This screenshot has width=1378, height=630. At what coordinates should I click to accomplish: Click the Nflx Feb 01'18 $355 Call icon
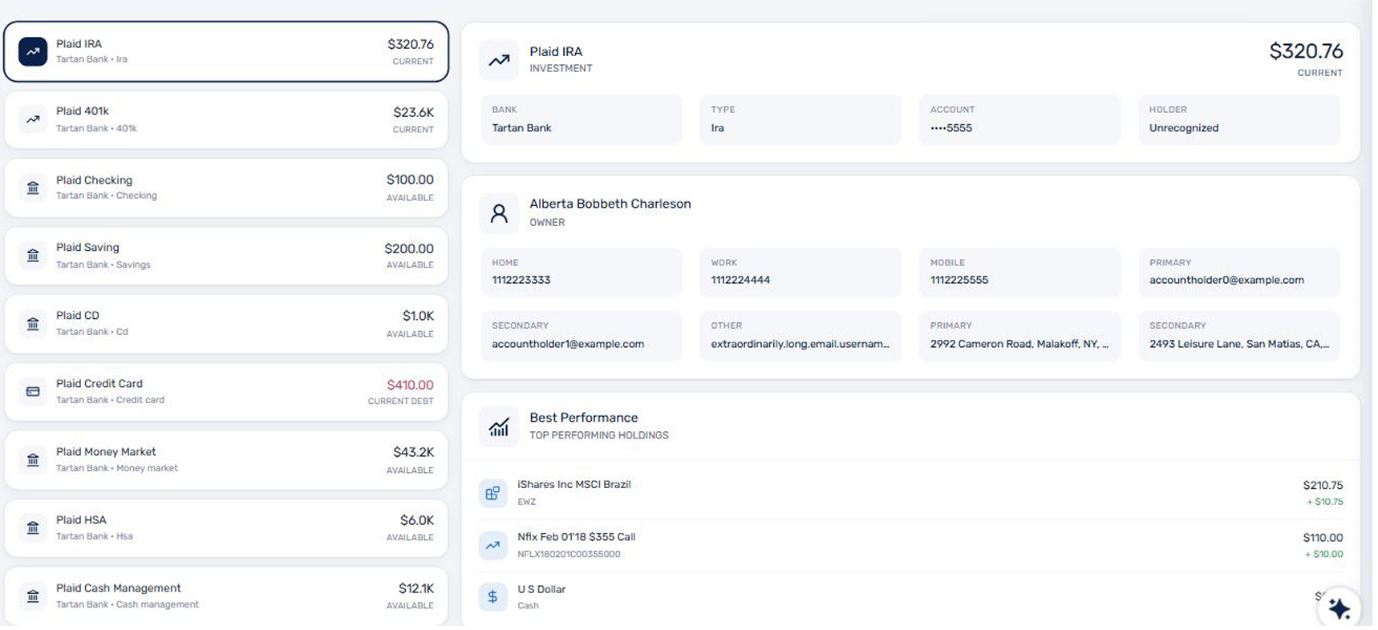click(x=492, y=545)
